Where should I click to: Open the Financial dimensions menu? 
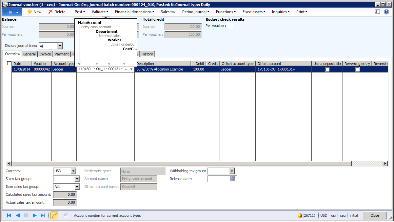tap(134, 12)
